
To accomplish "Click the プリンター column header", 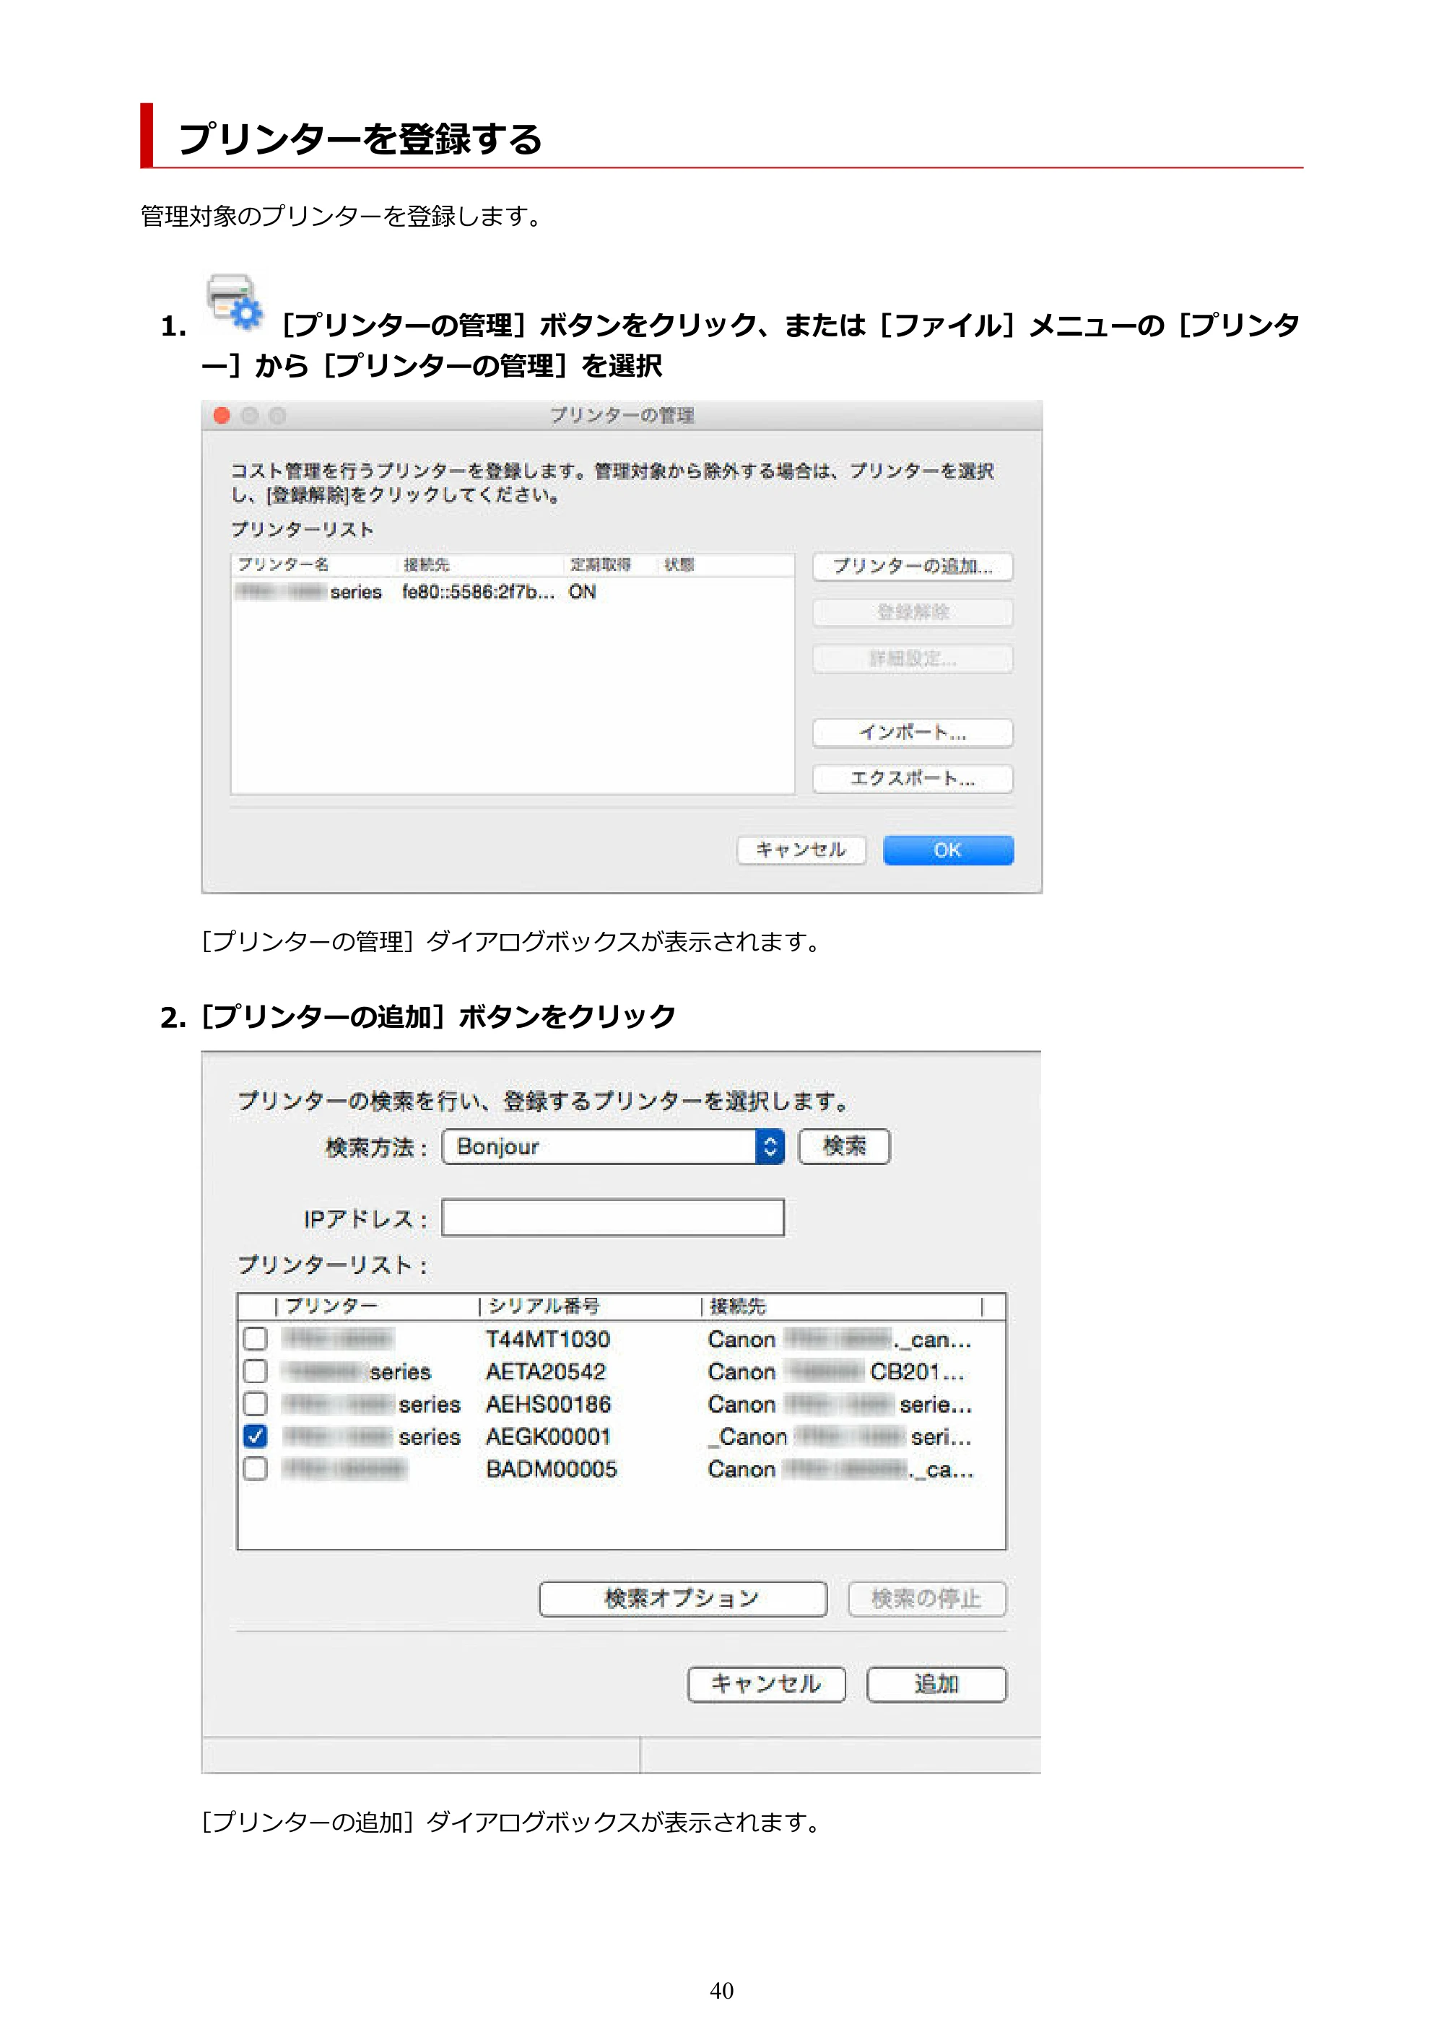I will point(331,1306).
